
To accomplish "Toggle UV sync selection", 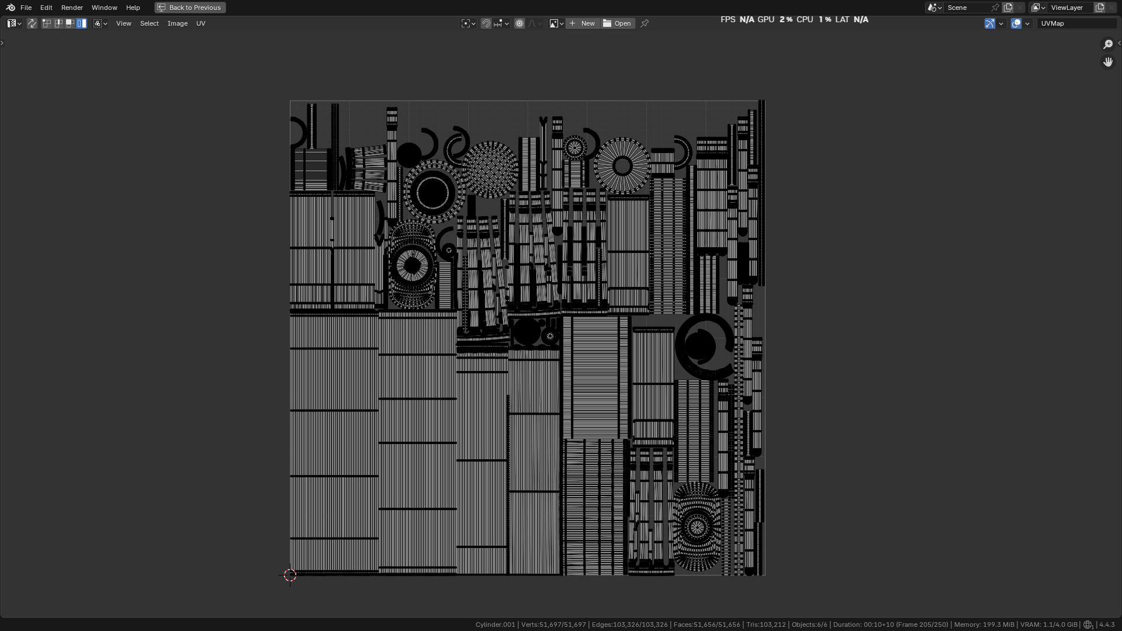I will [x=32, y=23].
